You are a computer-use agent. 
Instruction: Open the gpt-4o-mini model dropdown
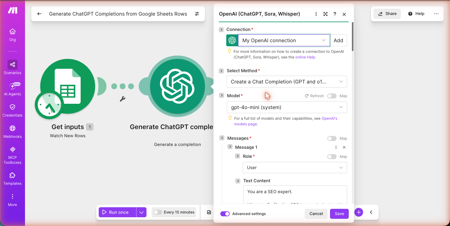287,107
